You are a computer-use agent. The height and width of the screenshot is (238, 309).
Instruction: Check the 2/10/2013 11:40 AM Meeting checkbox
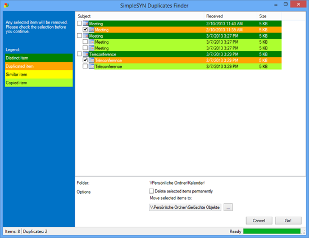point(79,24)
